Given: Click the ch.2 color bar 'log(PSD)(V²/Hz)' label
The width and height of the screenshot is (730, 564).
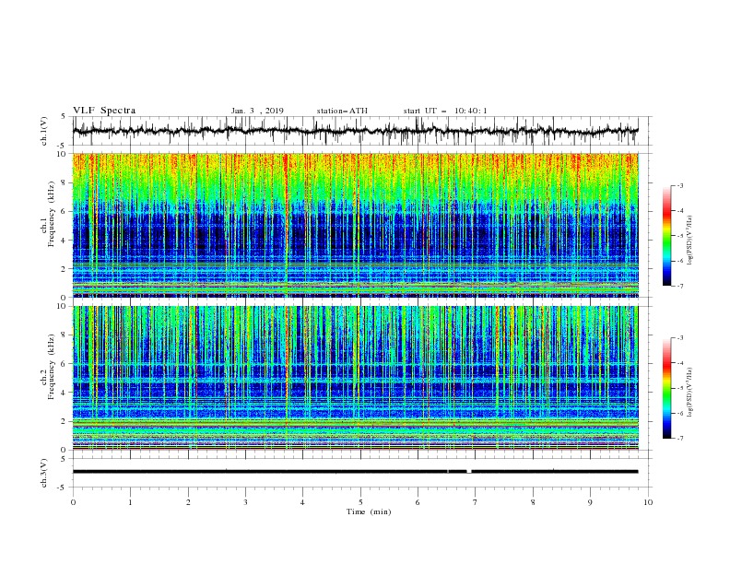Looking at the screenshot, I should (x=690, y=393).
